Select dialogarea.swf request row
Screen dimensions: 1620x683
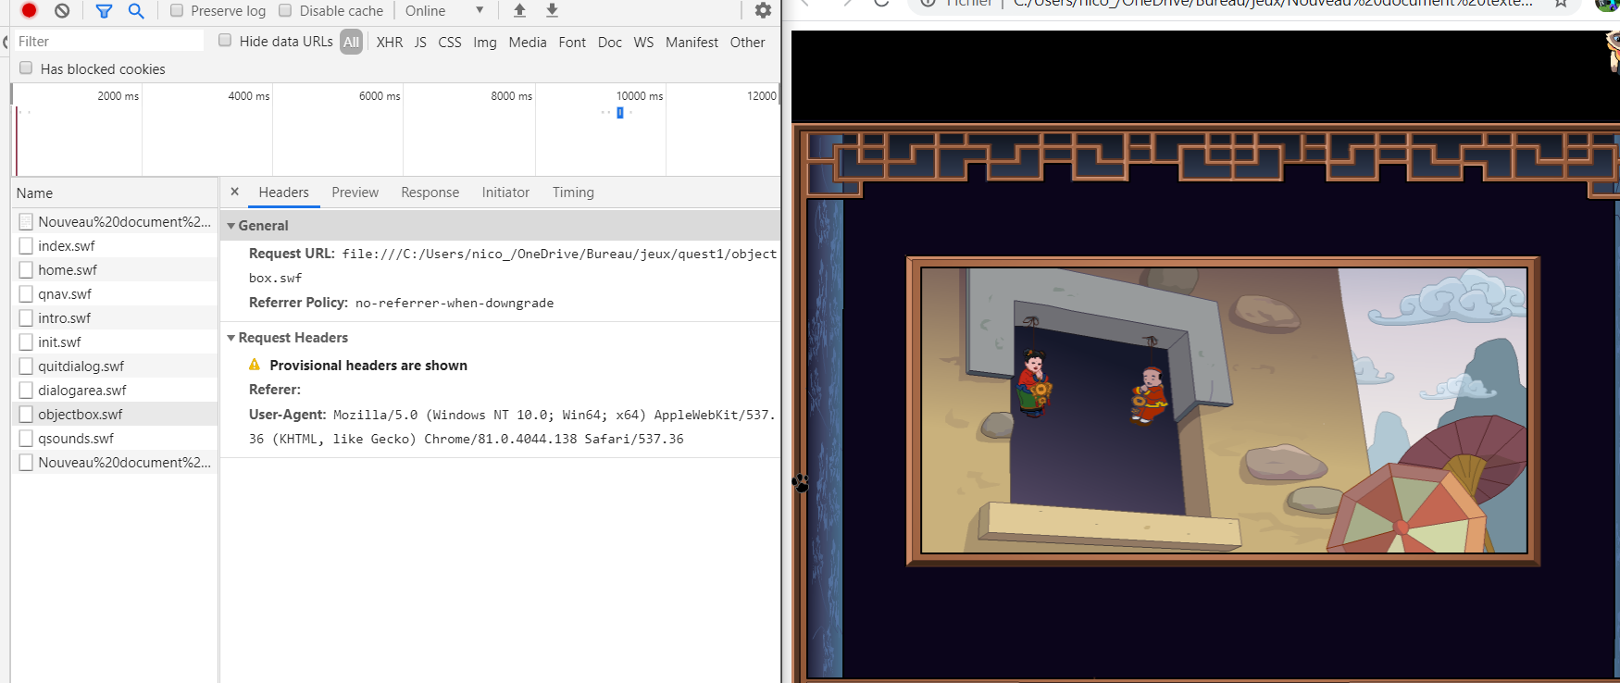pyautogui.click(x=115, y=390)
